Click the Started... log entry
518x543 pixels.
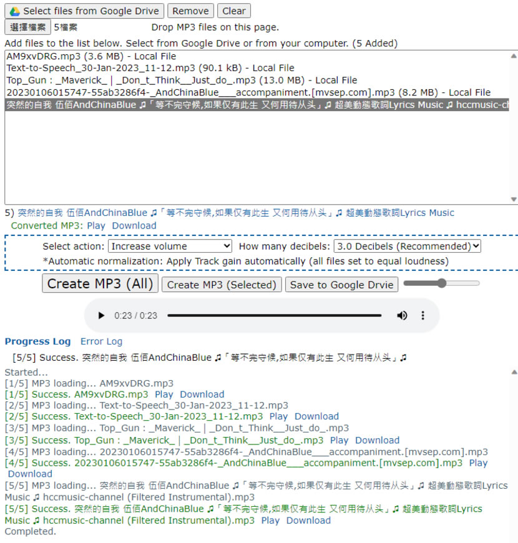click(x=26, y=372)
